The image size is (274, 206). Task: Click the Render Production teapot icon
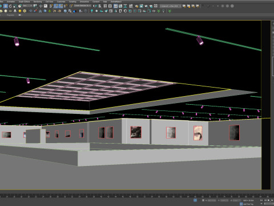tap(146, 6)
